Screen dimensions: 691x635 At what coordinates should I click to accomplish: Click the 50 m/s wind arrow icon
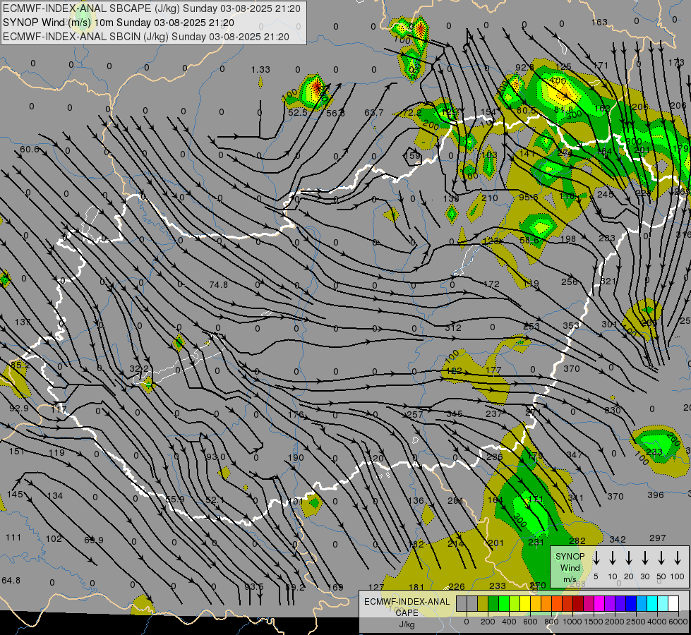tap(661, 558)
